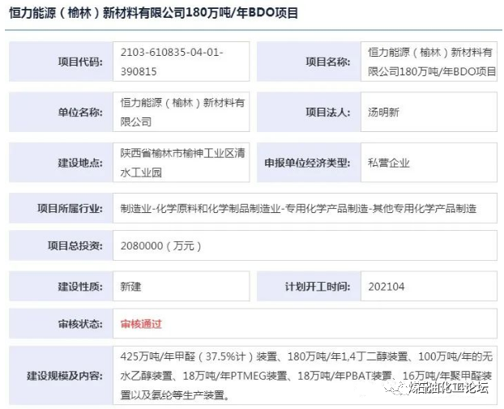This screenshot has width=504, height=409.
Task: Select the 建设性质 label cell
Action: tap(61, 286)
